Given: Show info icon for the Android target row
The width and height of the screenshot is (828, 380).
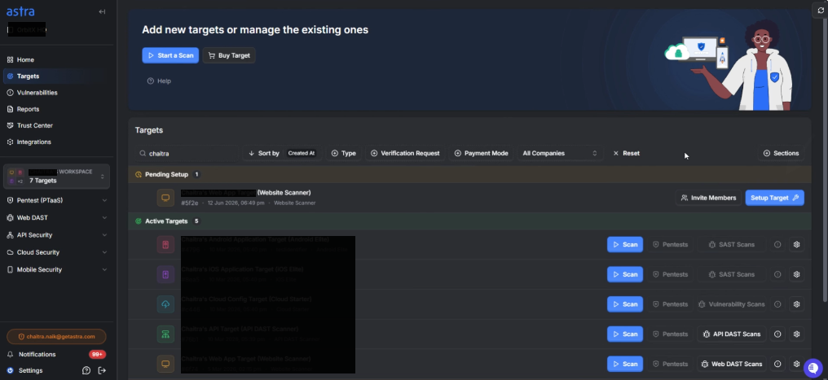Looking at the screenshot, I should [x=777, y=245].
